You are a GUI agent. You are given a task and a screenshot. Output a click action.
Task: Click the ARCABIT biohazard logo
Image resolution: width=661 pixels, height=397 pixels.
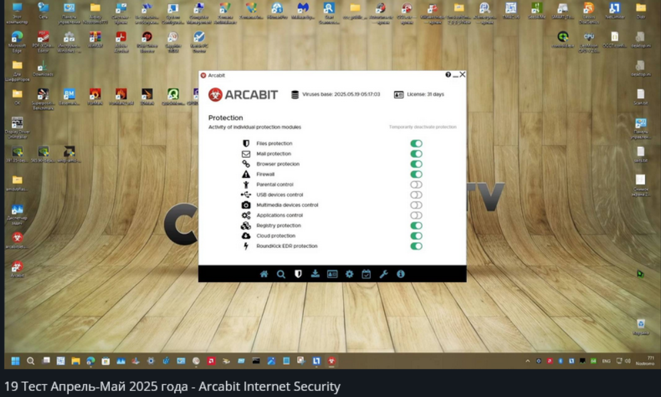[x=215, y=95]
